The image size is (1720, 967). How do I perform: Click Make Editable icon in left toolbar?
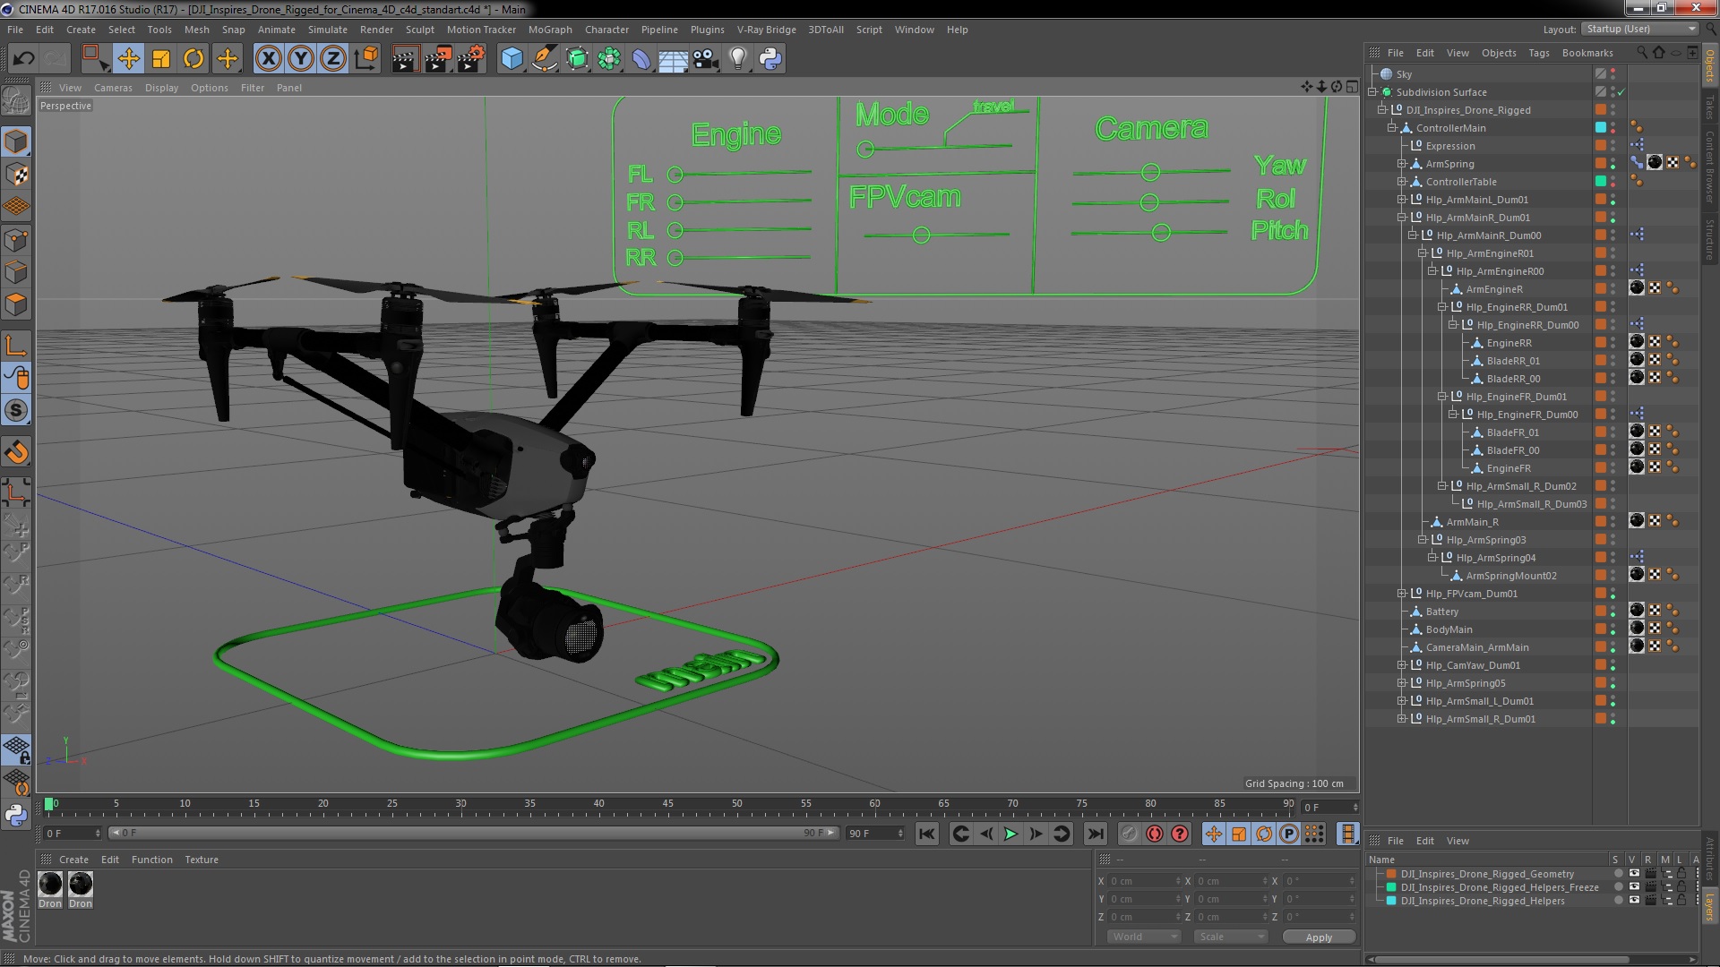pos(15,101)
